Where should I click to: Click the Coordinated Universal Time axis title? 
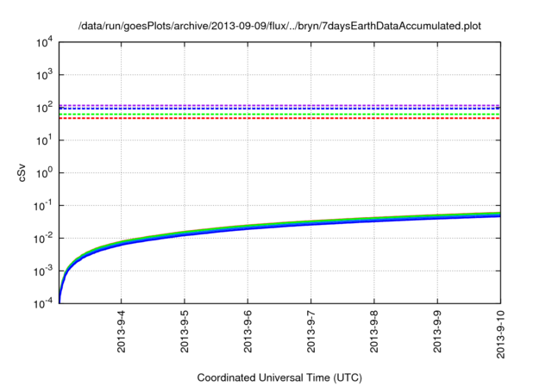pyautogui.click(x=279, y=377)
